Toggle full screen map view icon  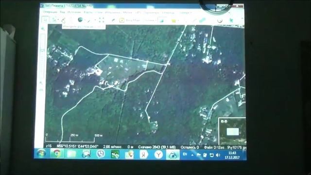click(102, 20)
